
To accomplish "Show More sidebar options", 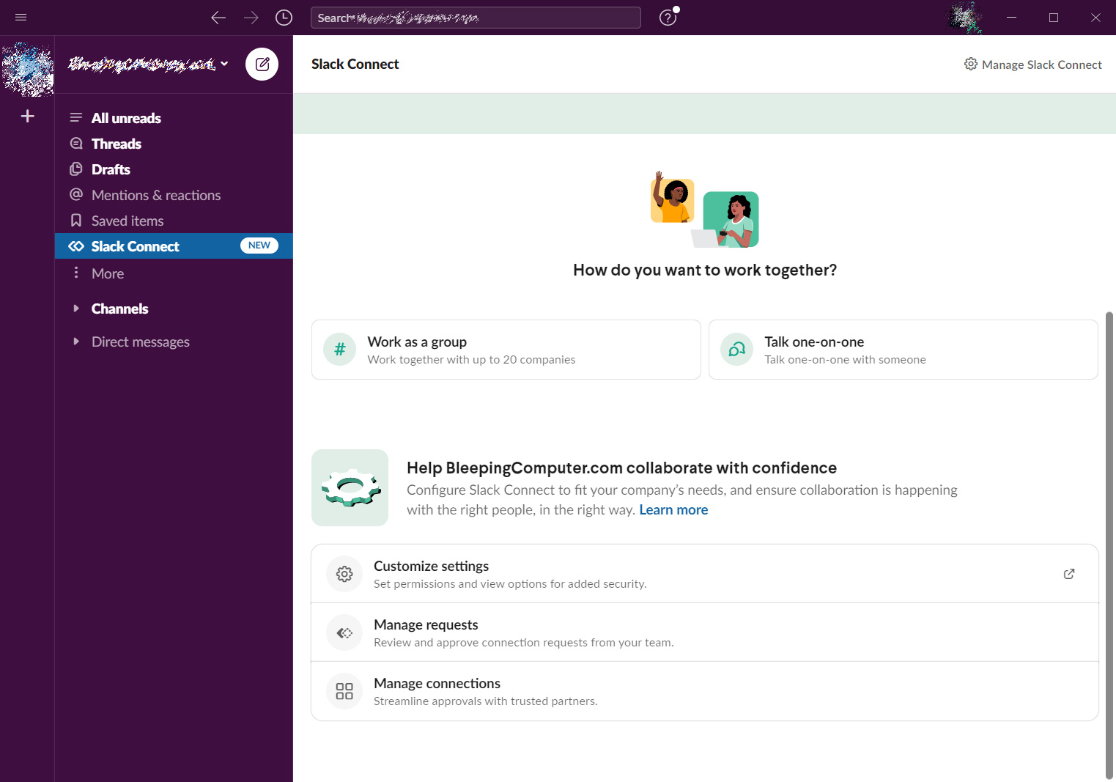I will [174, 273].
